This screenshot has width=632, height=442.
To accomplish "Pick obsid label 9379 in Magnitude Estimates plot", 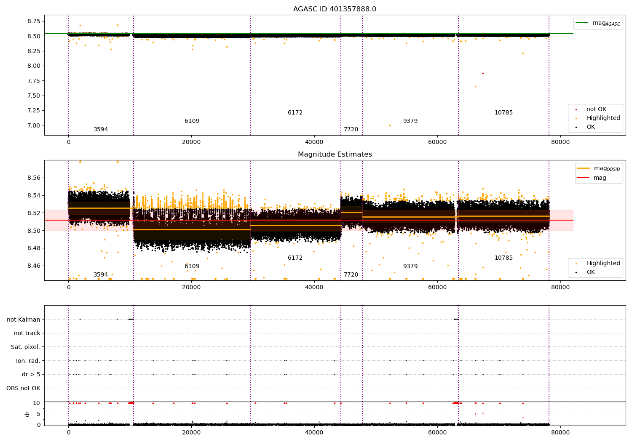I will [410, 266].
